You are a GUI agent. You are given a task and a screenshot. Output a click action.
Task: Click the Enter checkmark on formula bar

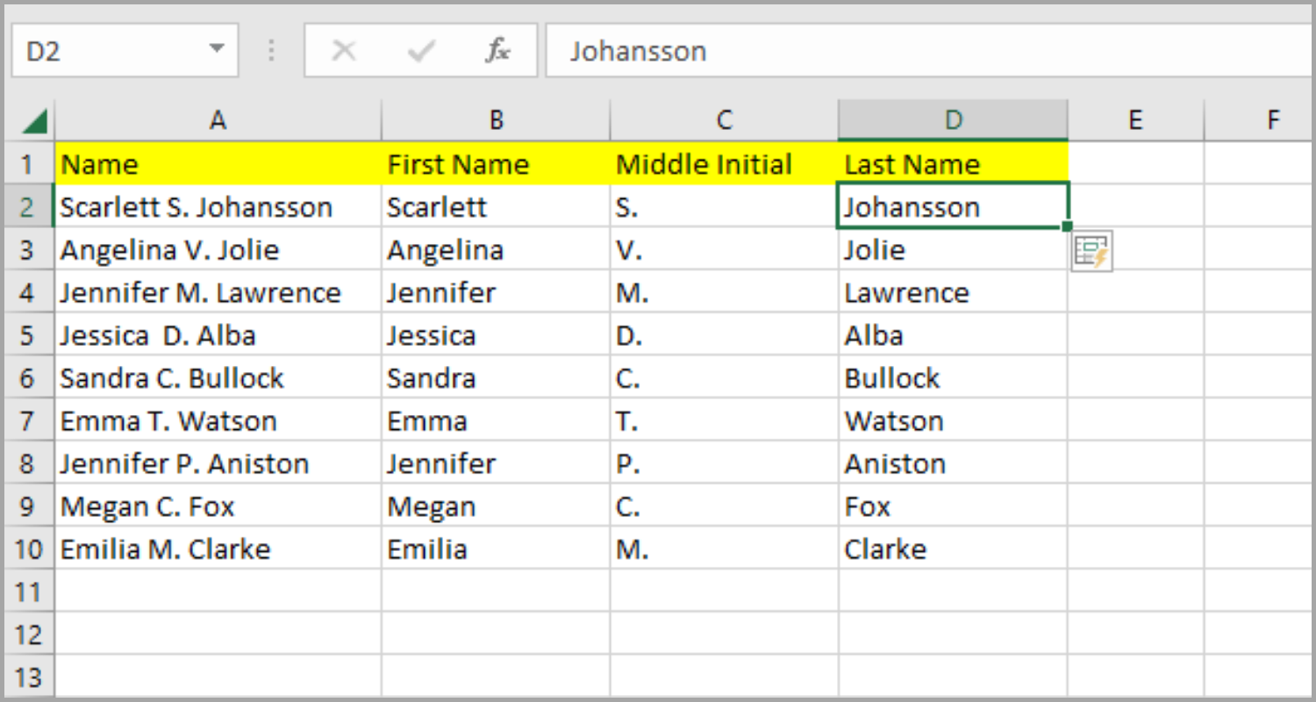(x=419, y=50)
